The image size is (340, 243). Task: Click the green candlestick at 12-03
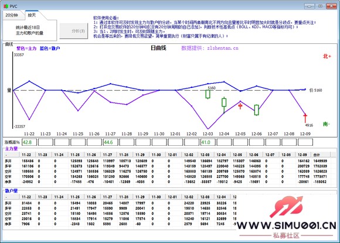(x=208, y=94)
